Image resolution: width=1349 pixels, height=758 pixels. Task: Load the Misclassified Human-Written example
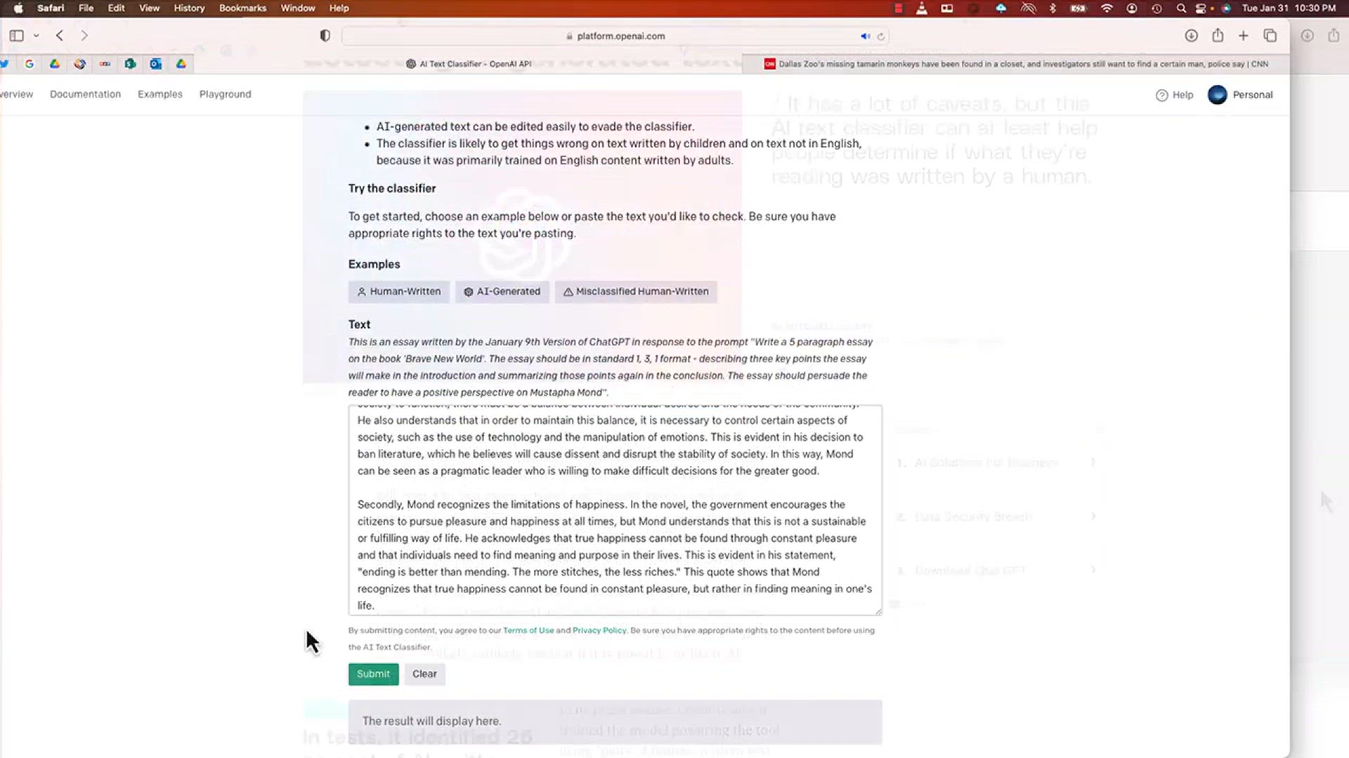[x=636, y=292]
